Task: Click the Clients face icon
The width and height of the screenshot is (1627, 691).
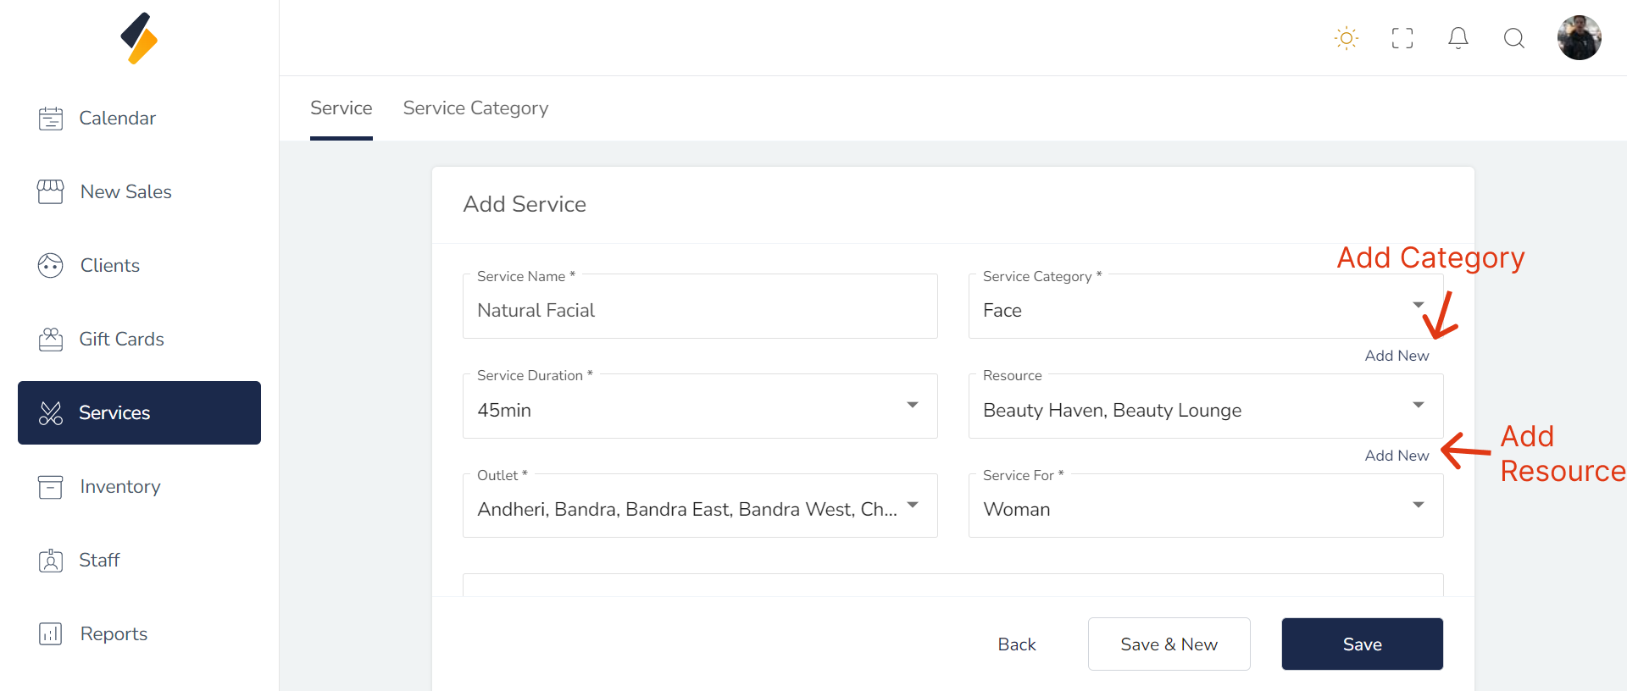Action: pyautogui.click(x=51, y=266)
